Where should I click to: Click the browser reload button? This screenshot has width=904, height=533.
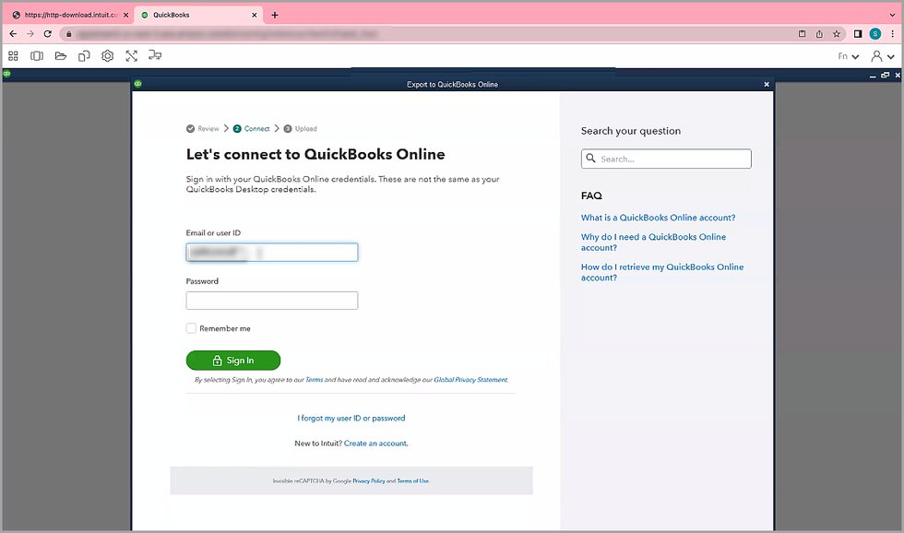tap(48, 33)
